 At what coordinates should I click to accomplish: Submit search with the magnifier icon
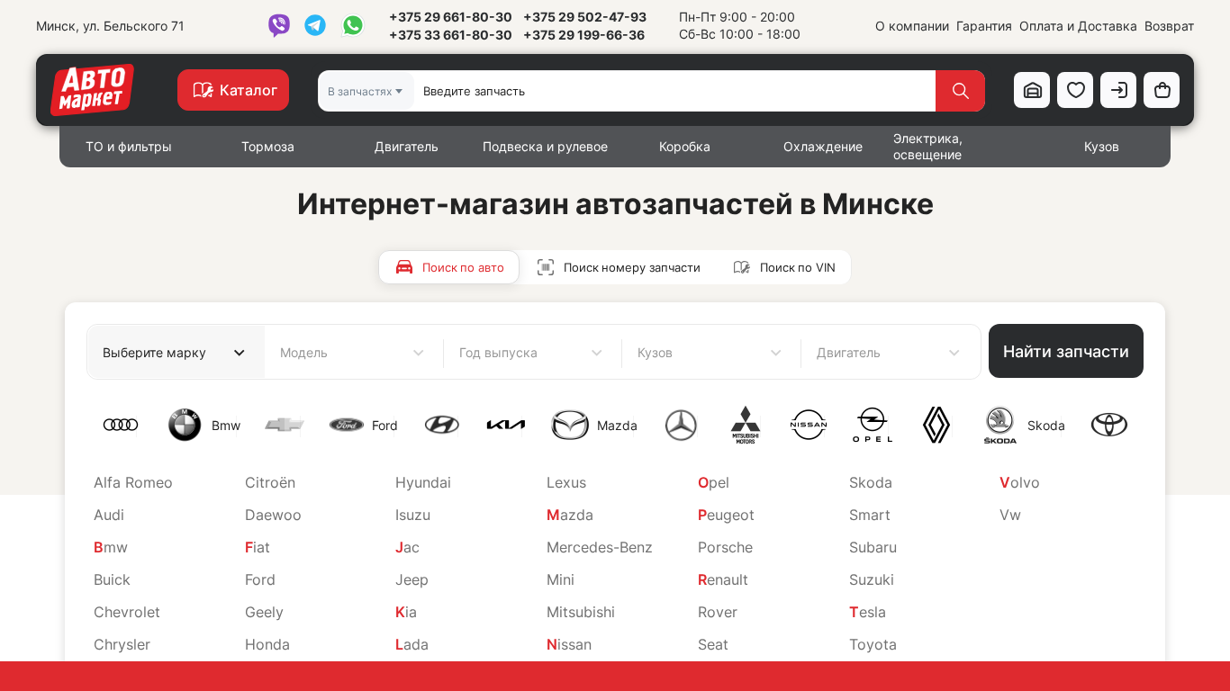960,91
